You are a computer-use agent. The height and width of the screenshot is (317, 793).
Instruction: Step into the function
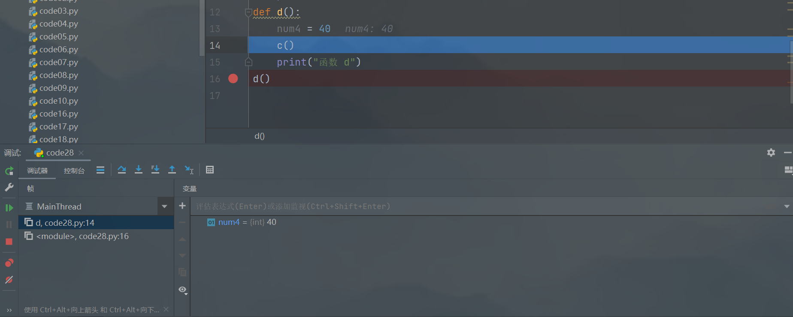139,170
